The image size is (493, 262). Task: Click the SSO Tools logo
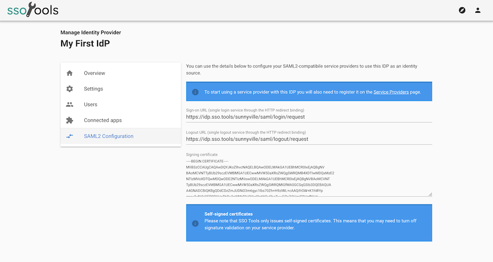click(33, 10)
